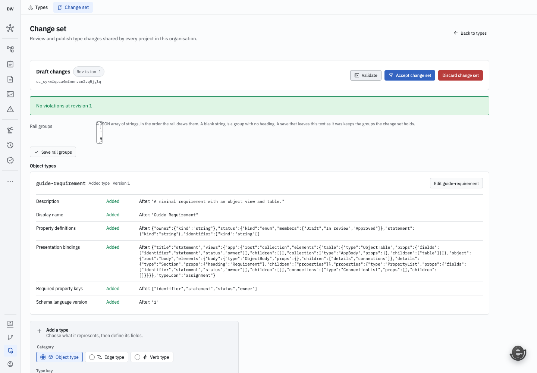Click Accept change set
This screenshot has height=373, width=537.
[x=410, y=75]
